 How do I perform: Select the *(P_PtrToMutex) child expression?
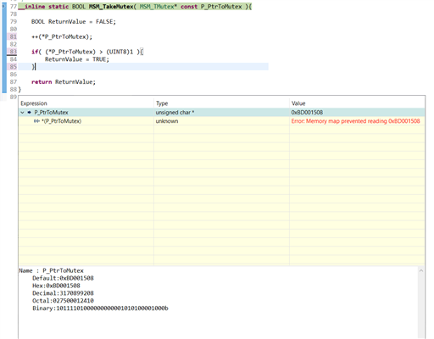click(61, 121)
